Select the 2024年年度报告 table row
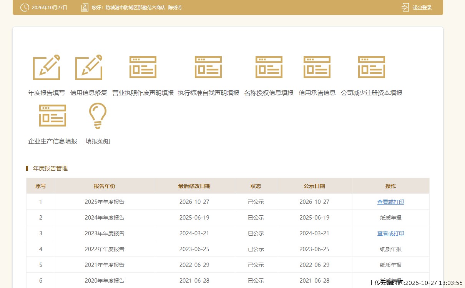Screen dimensions: 465x288 pos(228,218)
